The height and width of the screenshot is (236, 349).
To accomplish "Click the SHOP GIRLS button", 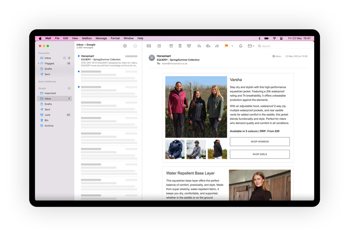I will point(260,154).
